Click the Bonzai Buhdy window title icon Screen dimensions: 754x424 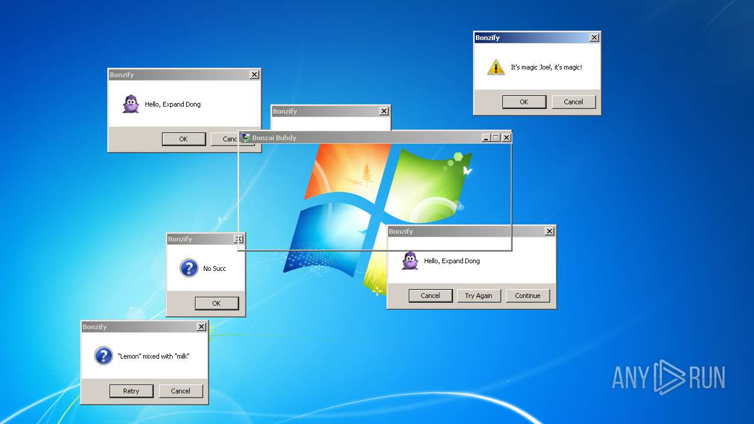coord(246,137)
